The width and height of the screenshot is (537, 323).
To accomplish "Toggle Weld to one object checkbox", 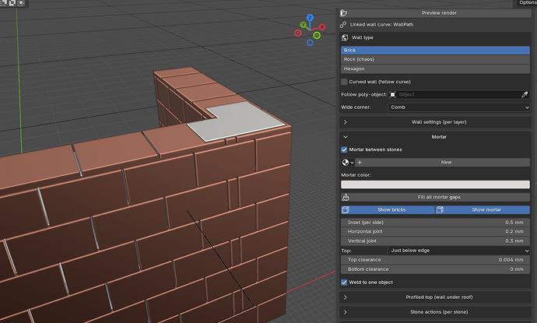I will (344, 283).
